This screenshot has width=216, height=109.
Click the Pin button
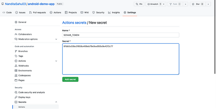(139, 4)
